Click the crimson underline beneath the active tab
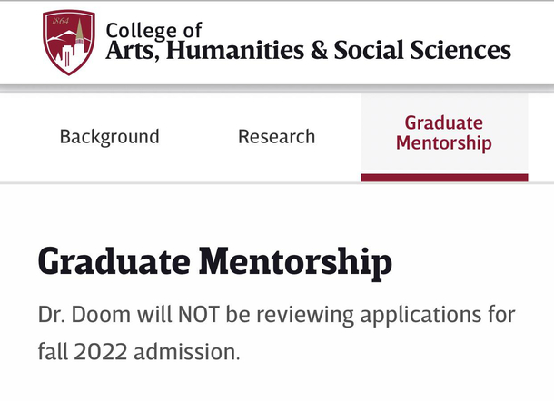Screen dimensions: 554x401 point(444,178)
